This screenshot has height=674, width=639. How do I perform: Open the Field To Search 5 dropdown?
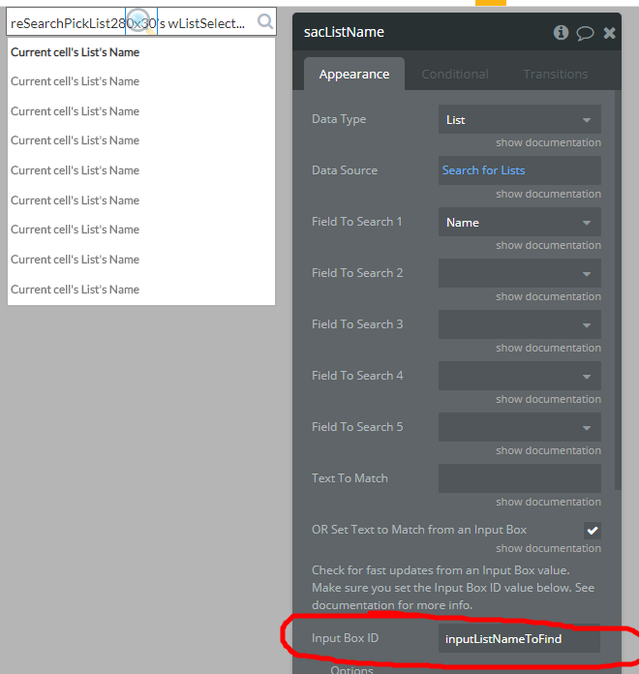point(520,427)
